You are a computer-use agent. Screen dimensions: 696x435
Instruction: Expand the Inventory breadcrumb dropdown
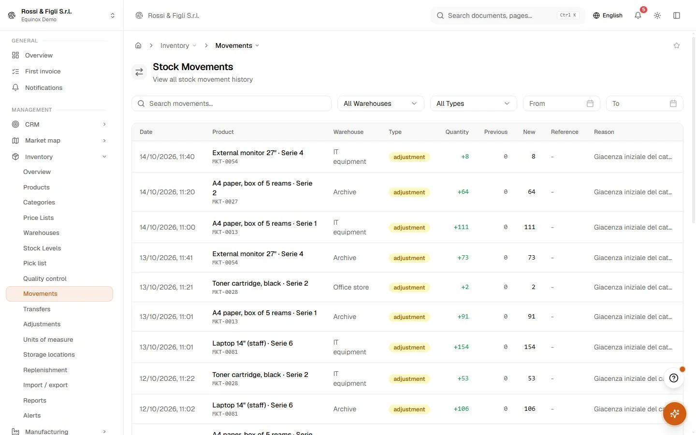pos(178,45)
